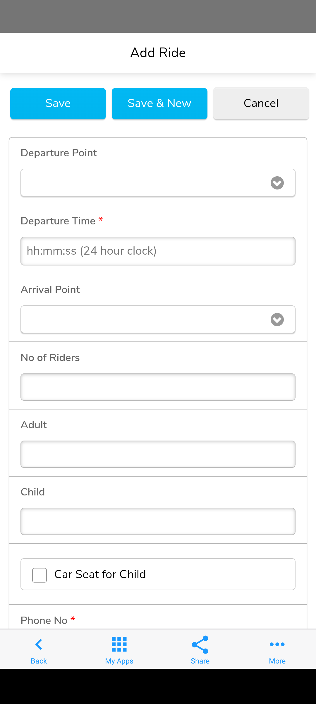Open the My Apps grid icon
Viewport: 316px width, 704px height.
click(119, 644)
